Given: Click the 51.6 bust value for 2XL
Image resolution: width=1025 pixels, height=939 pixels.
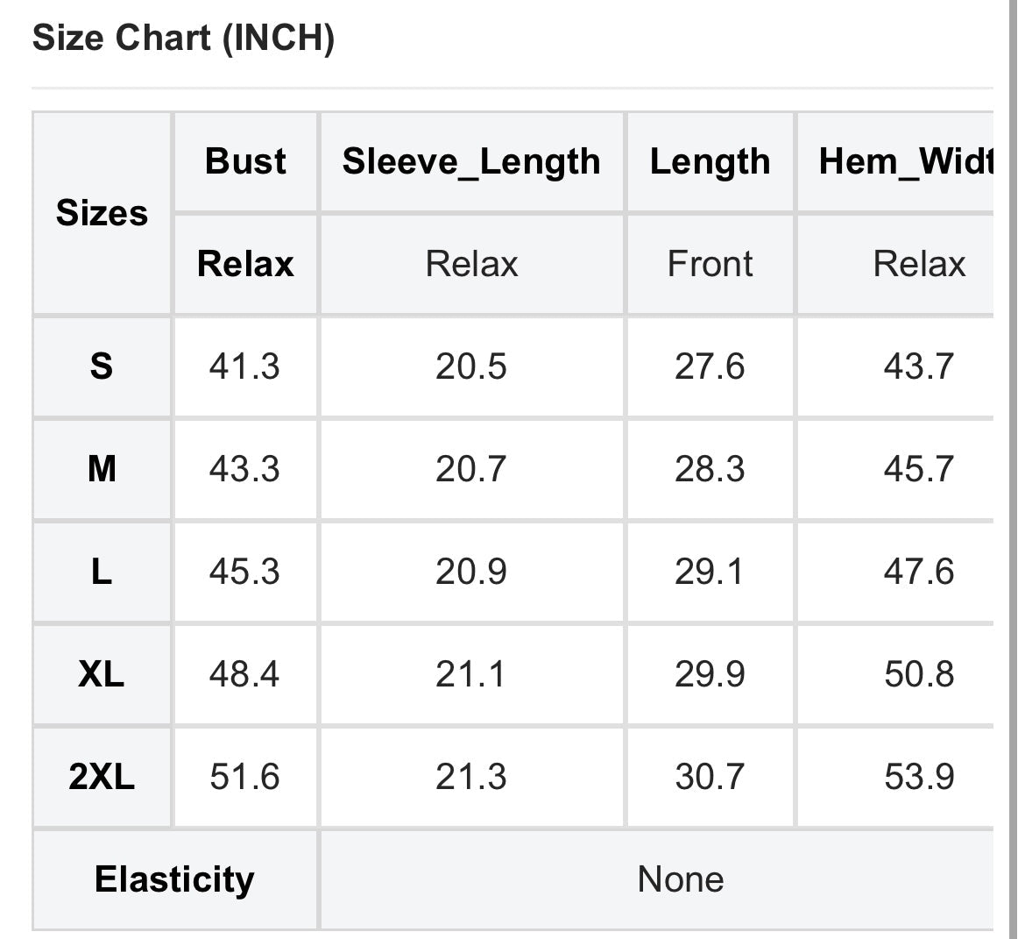Looking at the screenshot, I should [x=244, y=777].
